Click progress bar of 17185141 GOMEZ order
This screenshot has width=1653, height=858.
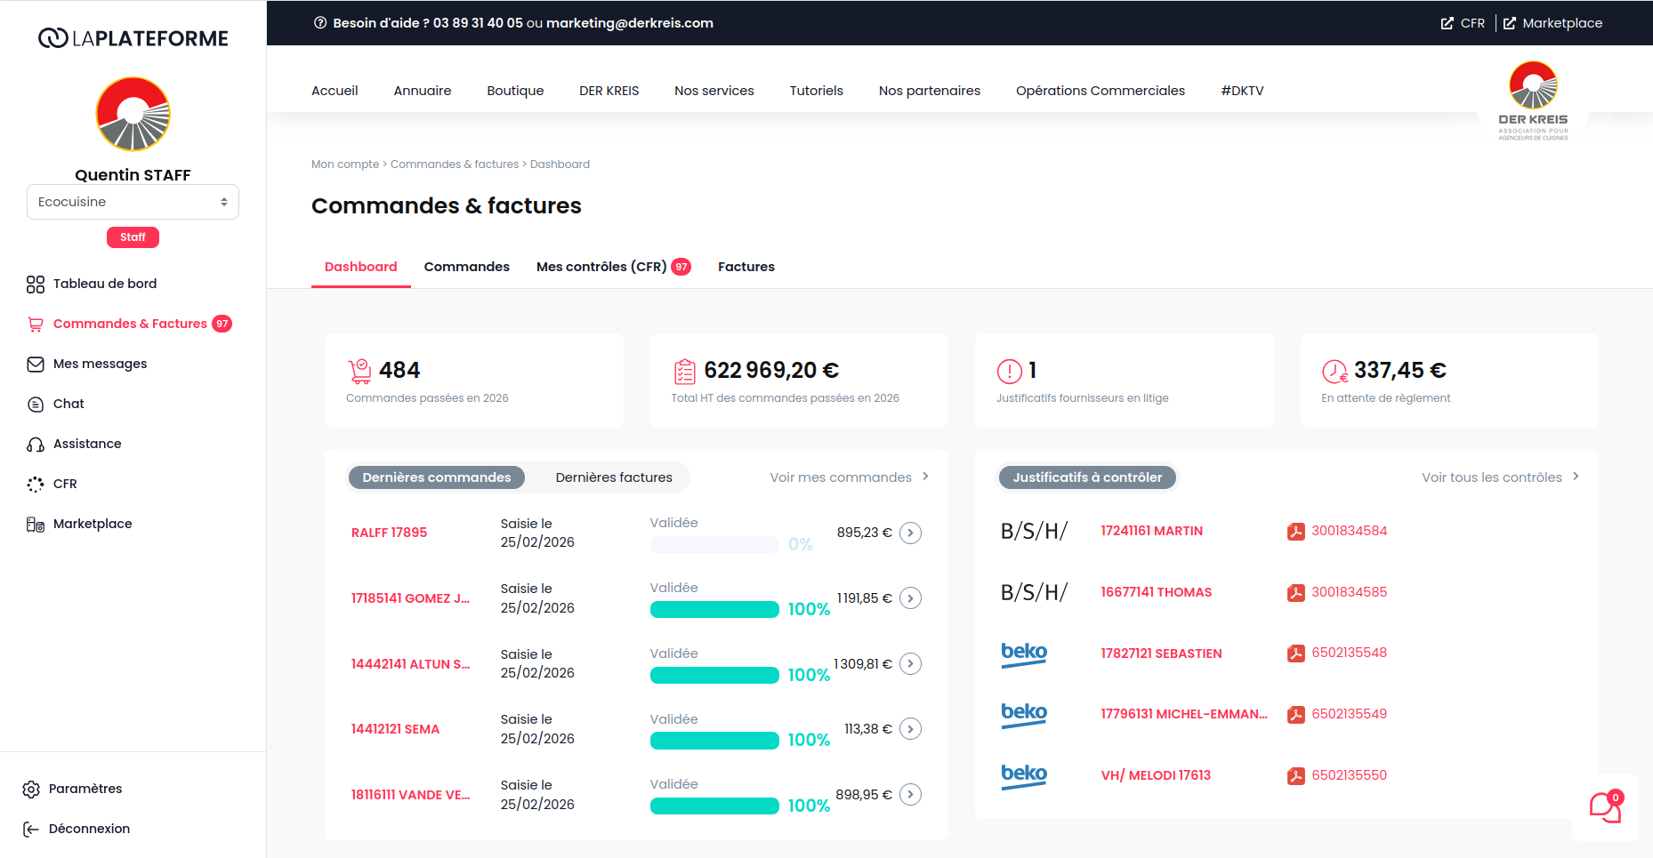(x=714, y=610)
